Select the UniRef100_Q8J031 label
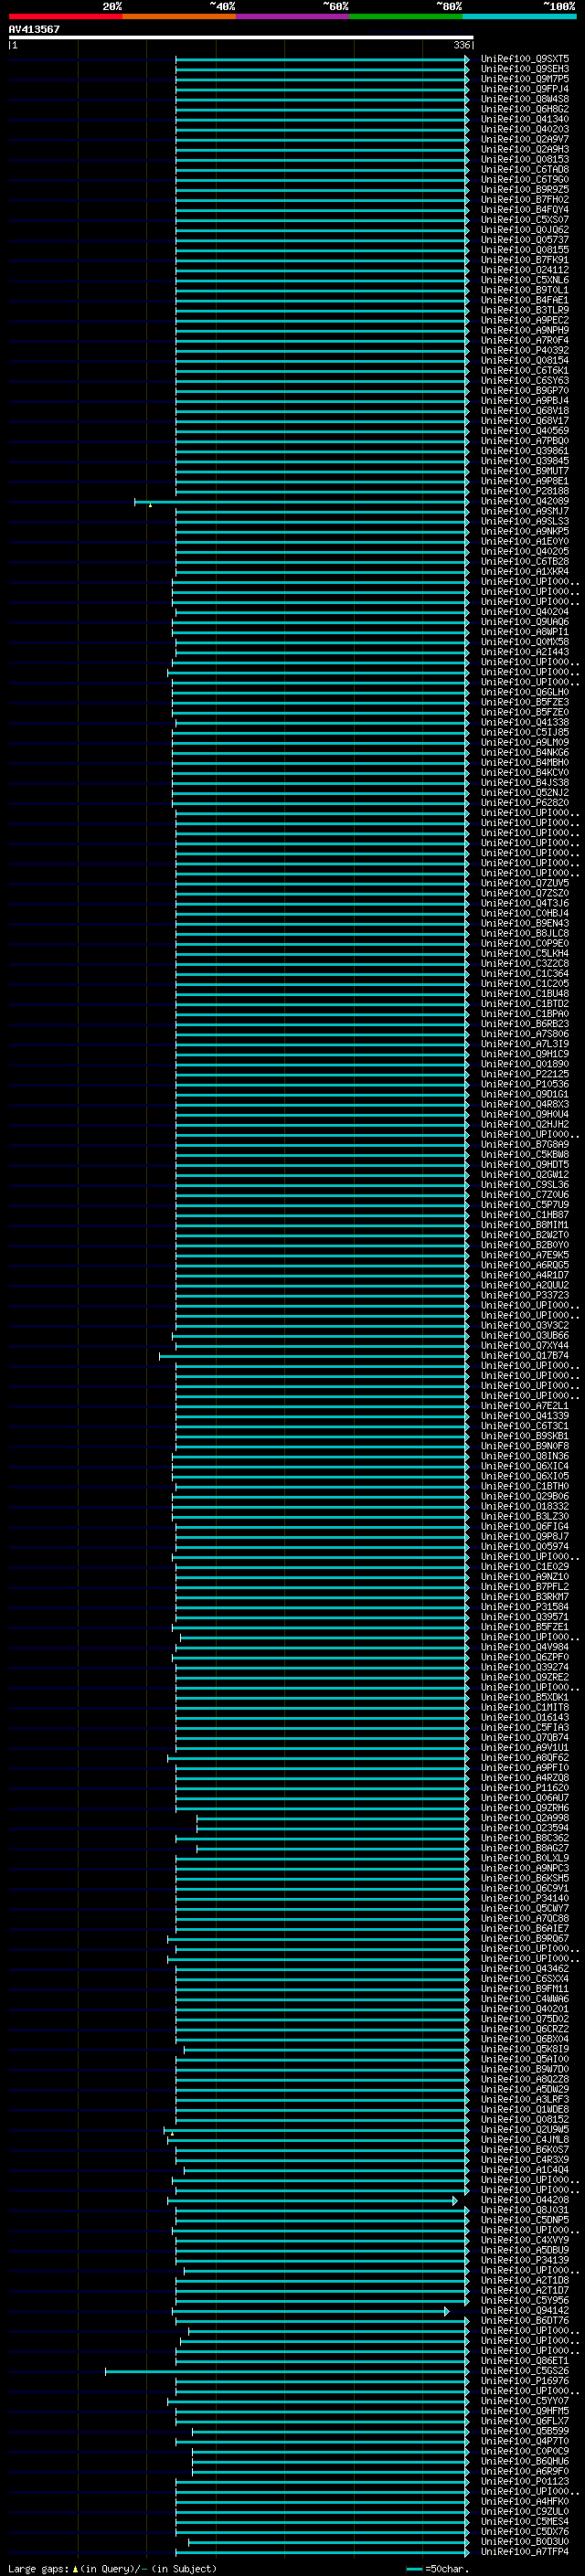585x2576 pixels. (x=524, y=2210)
